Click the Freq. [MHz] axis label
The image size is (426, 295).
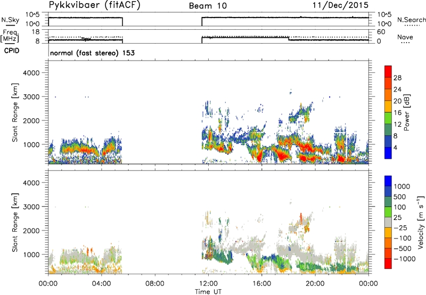[11, 36]
